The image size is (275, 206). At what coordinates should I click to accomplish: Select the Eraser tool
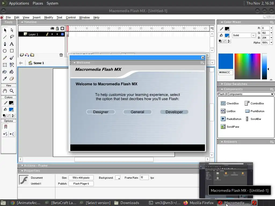12,79
